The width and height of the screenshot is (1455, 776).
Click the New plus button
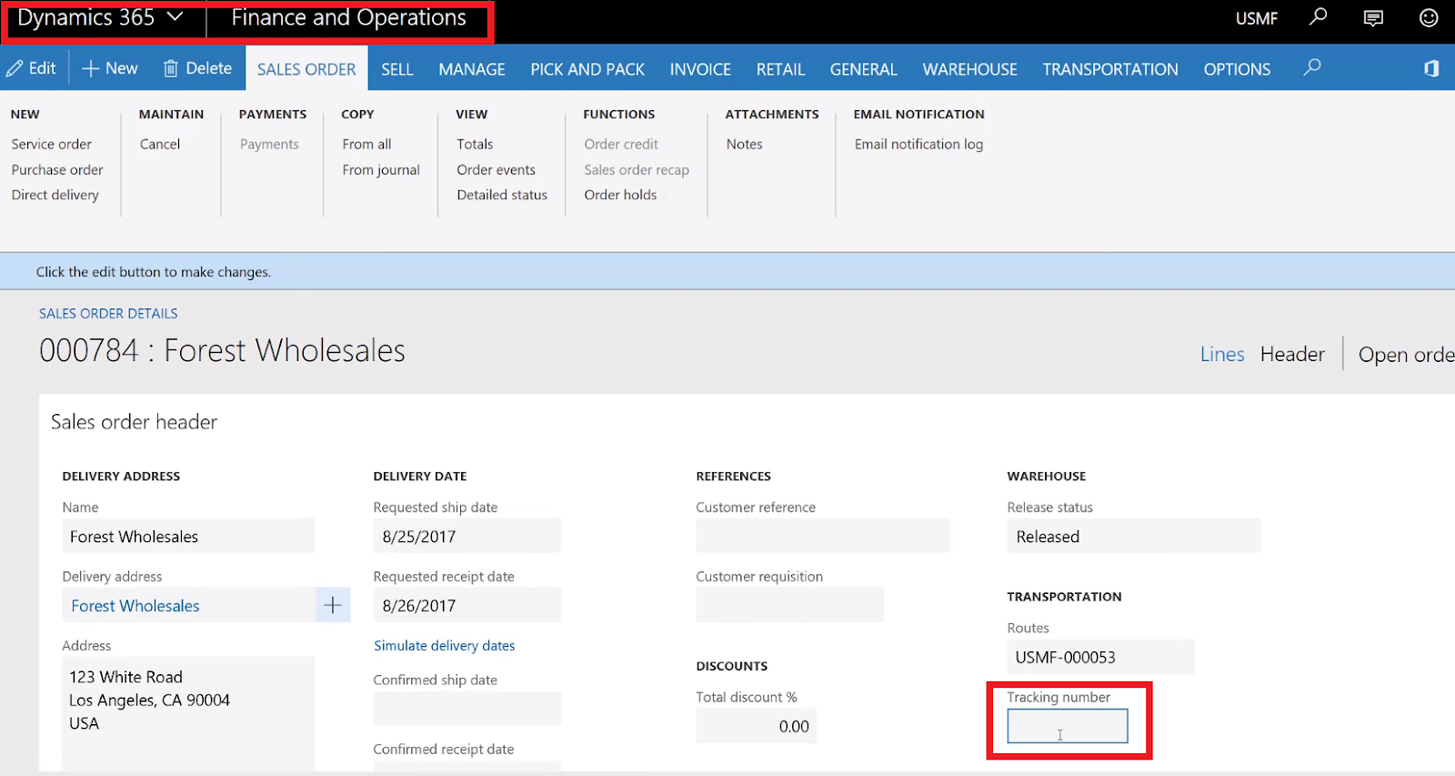(110, 68)
